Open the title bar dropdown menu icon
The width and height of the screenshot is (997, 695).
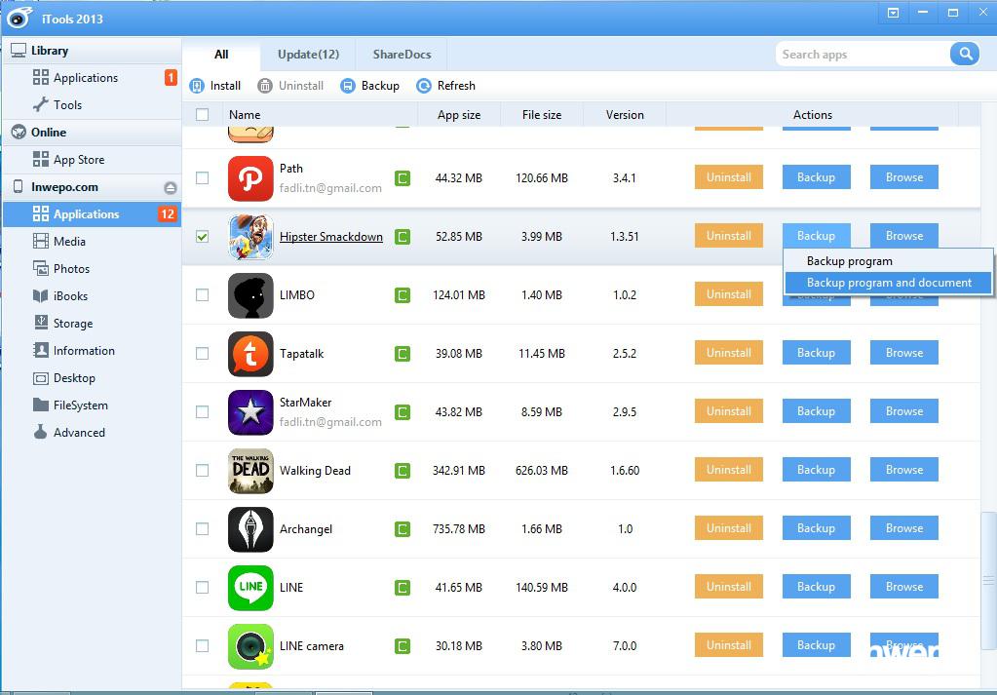pyautogui.click(x=894, y=13)
